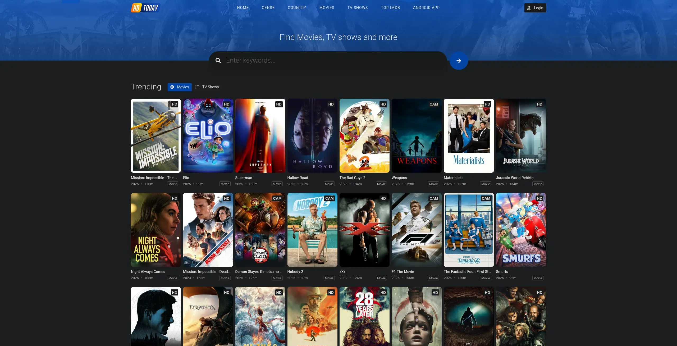The width and height of the screenshot is (677, 346).
Task: Open Android App page
Action: (426, 8)
